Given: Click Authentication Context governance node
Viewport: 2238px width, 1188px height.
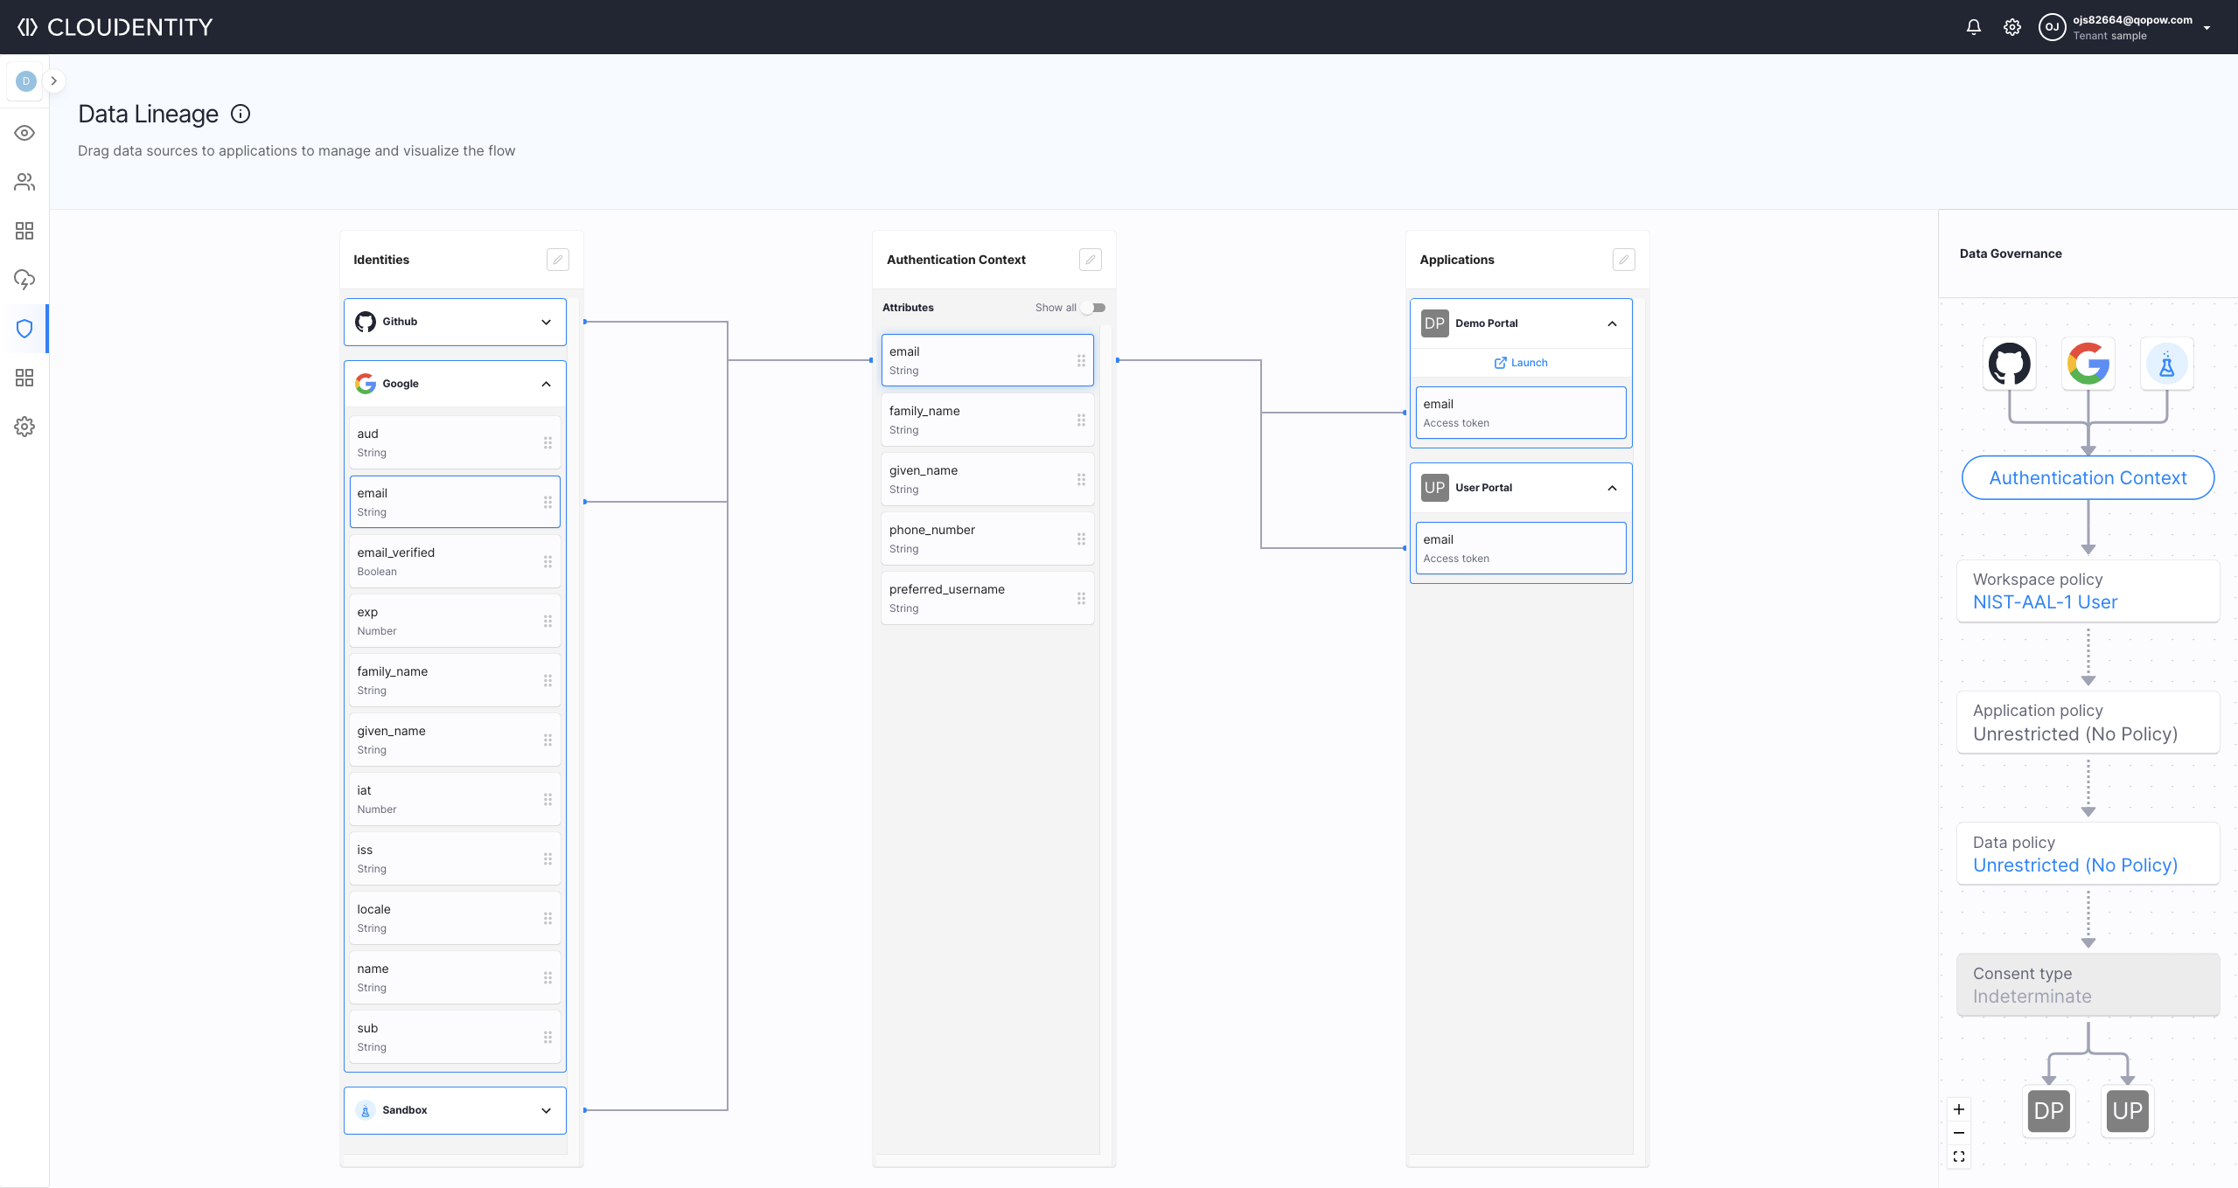Looking at the screenshot, I should tap(2088, 478).
